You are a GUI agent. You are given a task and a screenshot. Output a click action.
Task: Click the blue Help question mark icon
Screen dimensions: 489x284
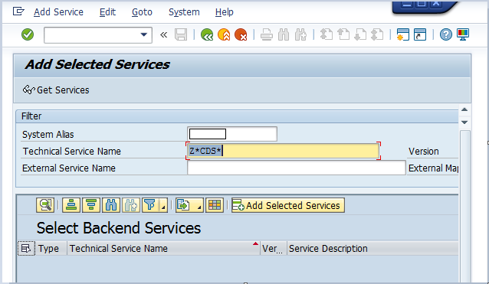point(445,34)
